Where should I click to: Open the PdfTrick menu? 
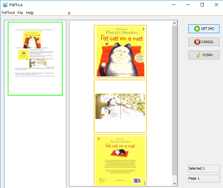click(8, 13)
